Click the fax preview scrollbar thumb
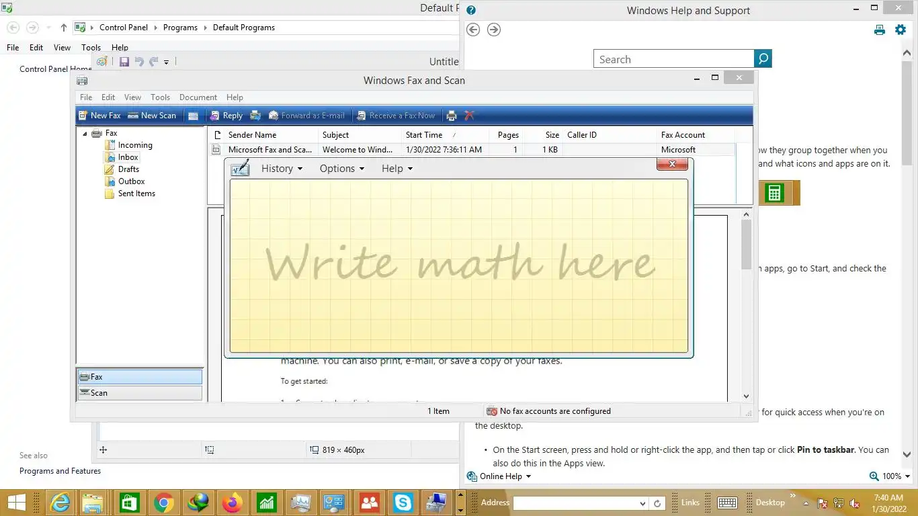This screenshot has height=516, width=918. click(746, 245)
